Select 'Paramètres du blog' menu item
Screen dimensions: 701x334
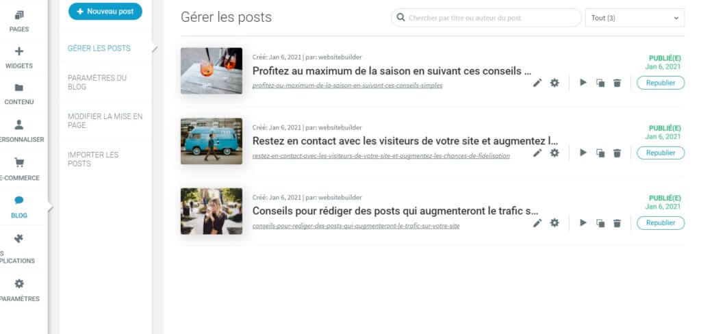click(x=105, y=82)
